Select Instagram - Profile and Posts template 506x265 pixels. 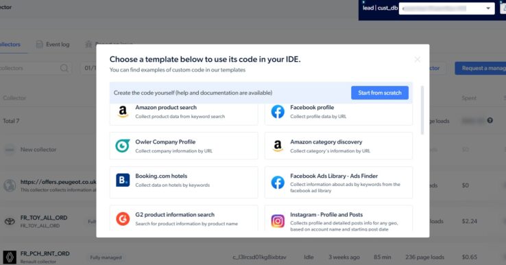339,218
